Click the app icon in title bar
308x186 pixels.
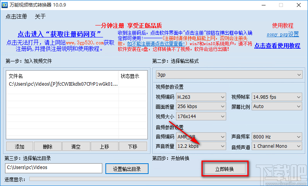5,5
